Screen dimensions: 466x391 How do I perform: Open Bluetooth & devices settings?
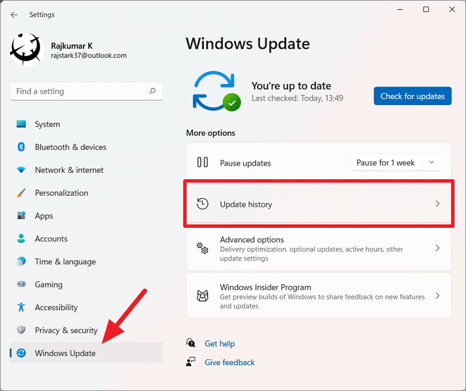click(86, 147)
